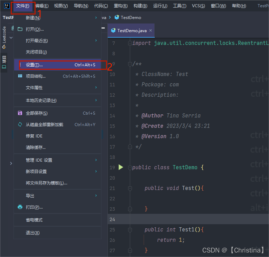Viewport: 269px width, 257px height.
Task: Collapse the class fold marker at line 19
Action: point(130,168)
